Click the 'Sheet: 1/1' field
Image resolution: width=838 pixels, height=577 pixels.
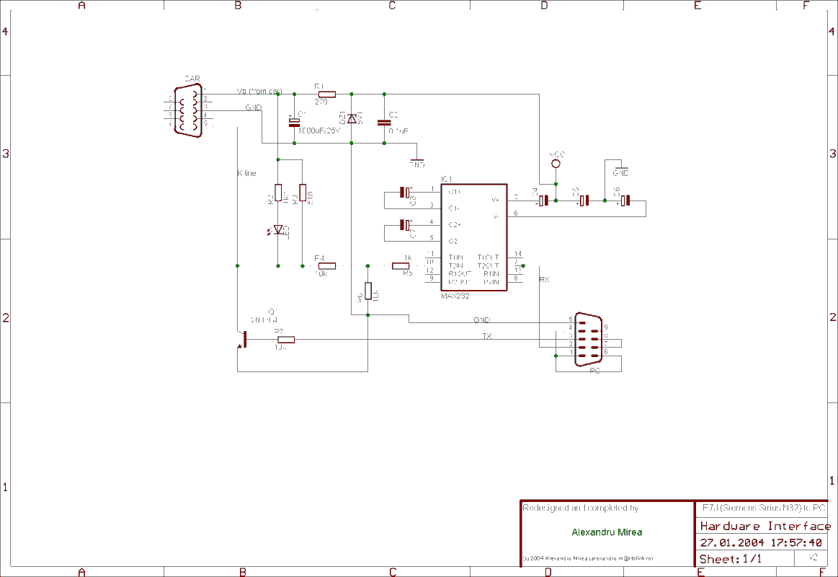[x=730, y=559]
